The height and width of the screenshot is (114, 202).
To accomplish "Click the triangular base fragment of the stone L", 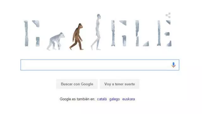I will click(x=146, y=44).
